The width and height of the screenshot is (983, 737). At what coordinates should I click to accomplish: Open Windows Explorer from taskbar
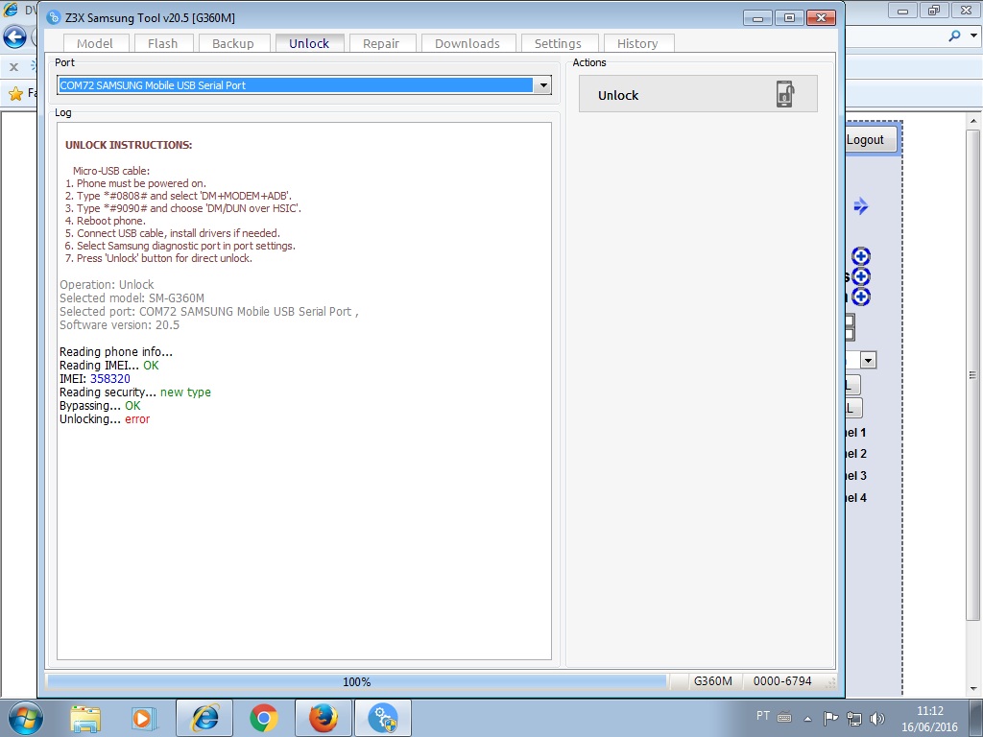click(x=85, y=718)
